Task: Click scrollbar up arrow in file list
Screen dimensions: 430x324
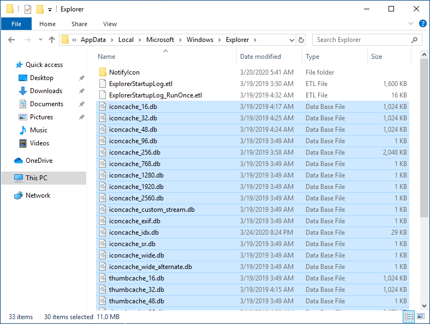Action: pos(424,54)
